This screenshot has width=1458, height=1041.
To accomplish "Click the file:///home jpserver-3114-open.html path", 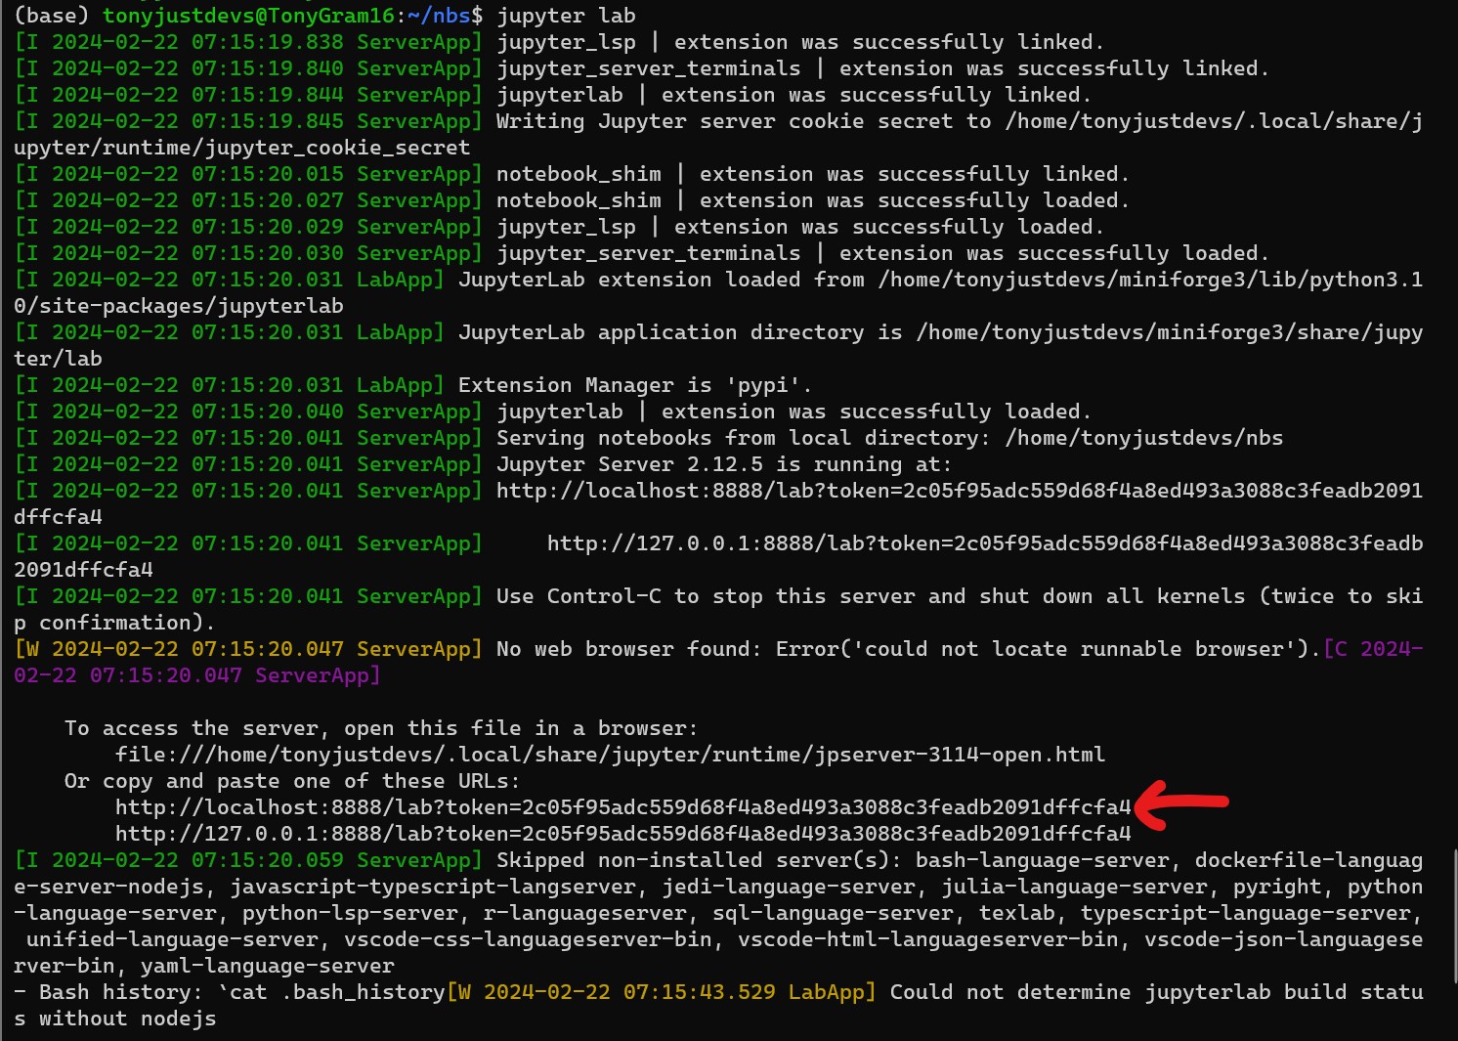I will [611, 755].
